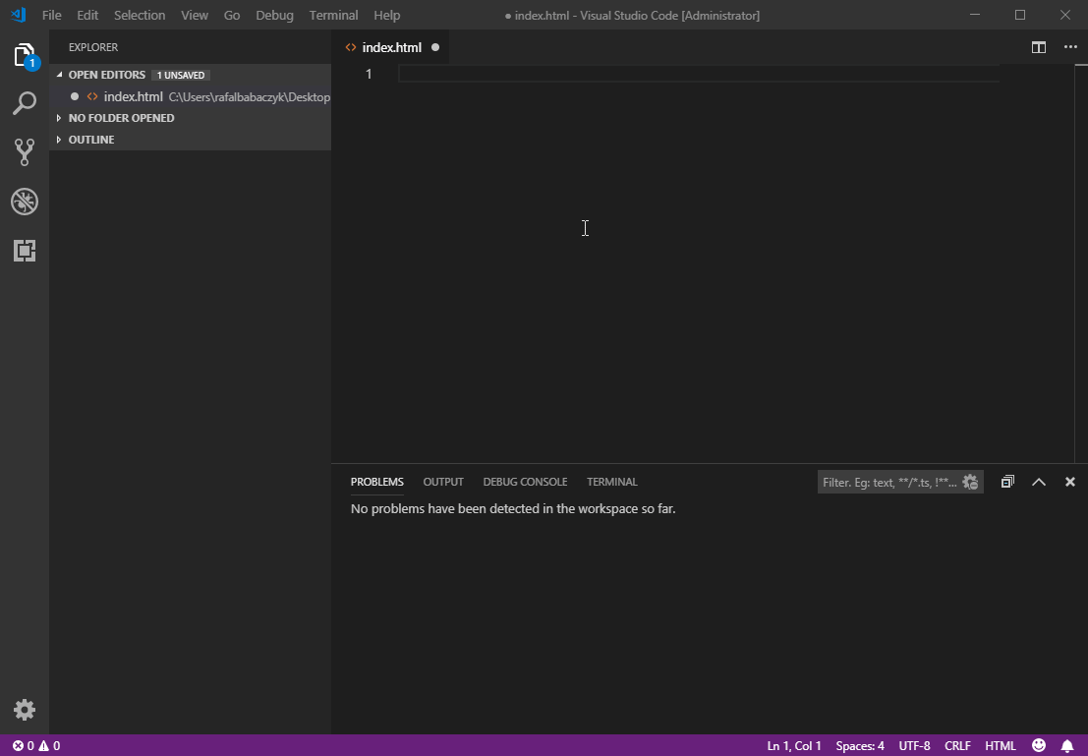Viewport: 1088px width, 756px height.
Task: Open the Extensions view icon
Action: tap(25, 251)
